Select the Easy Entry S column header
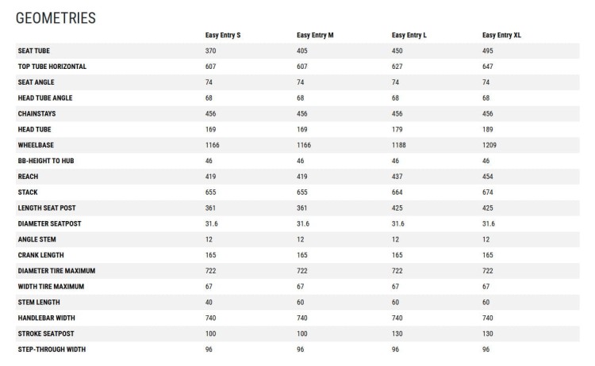This screenshot has height=366, width=595. [x=223, y=35]
